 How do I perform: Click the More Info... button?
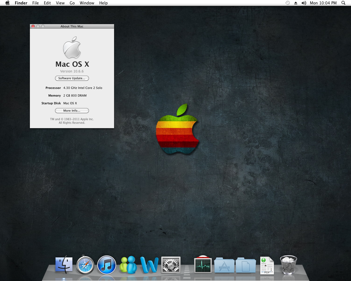coord(72,111)
